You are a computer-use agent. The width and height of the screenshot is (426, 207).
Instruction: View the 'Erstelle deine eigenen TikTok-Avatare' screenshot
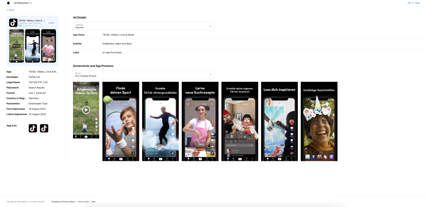[x=239, y=121]
